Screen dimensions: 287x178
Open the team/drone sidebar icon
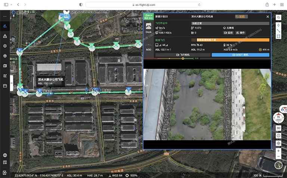pos(5,26)
